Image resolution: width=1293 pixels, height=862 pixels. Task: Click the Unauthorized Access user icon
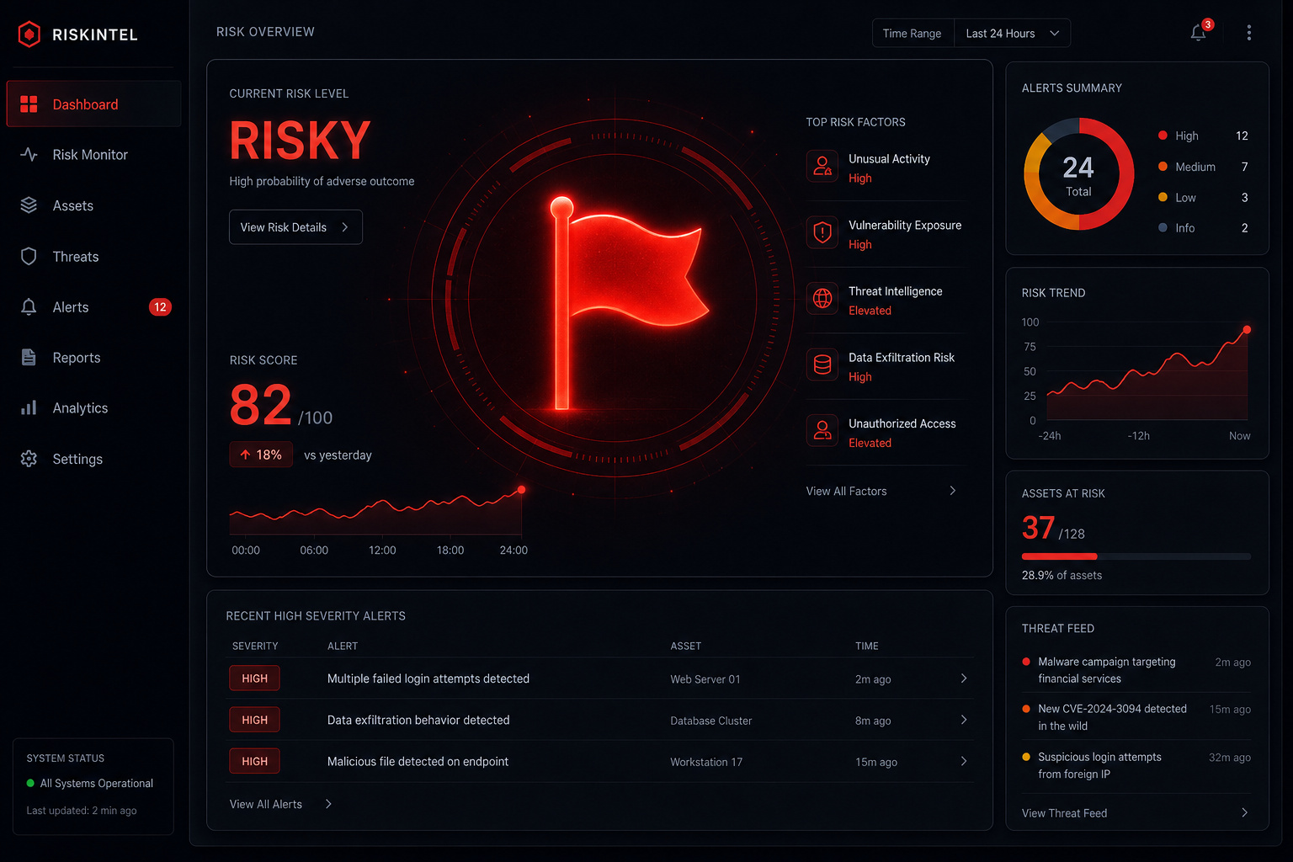coord(822,431)
